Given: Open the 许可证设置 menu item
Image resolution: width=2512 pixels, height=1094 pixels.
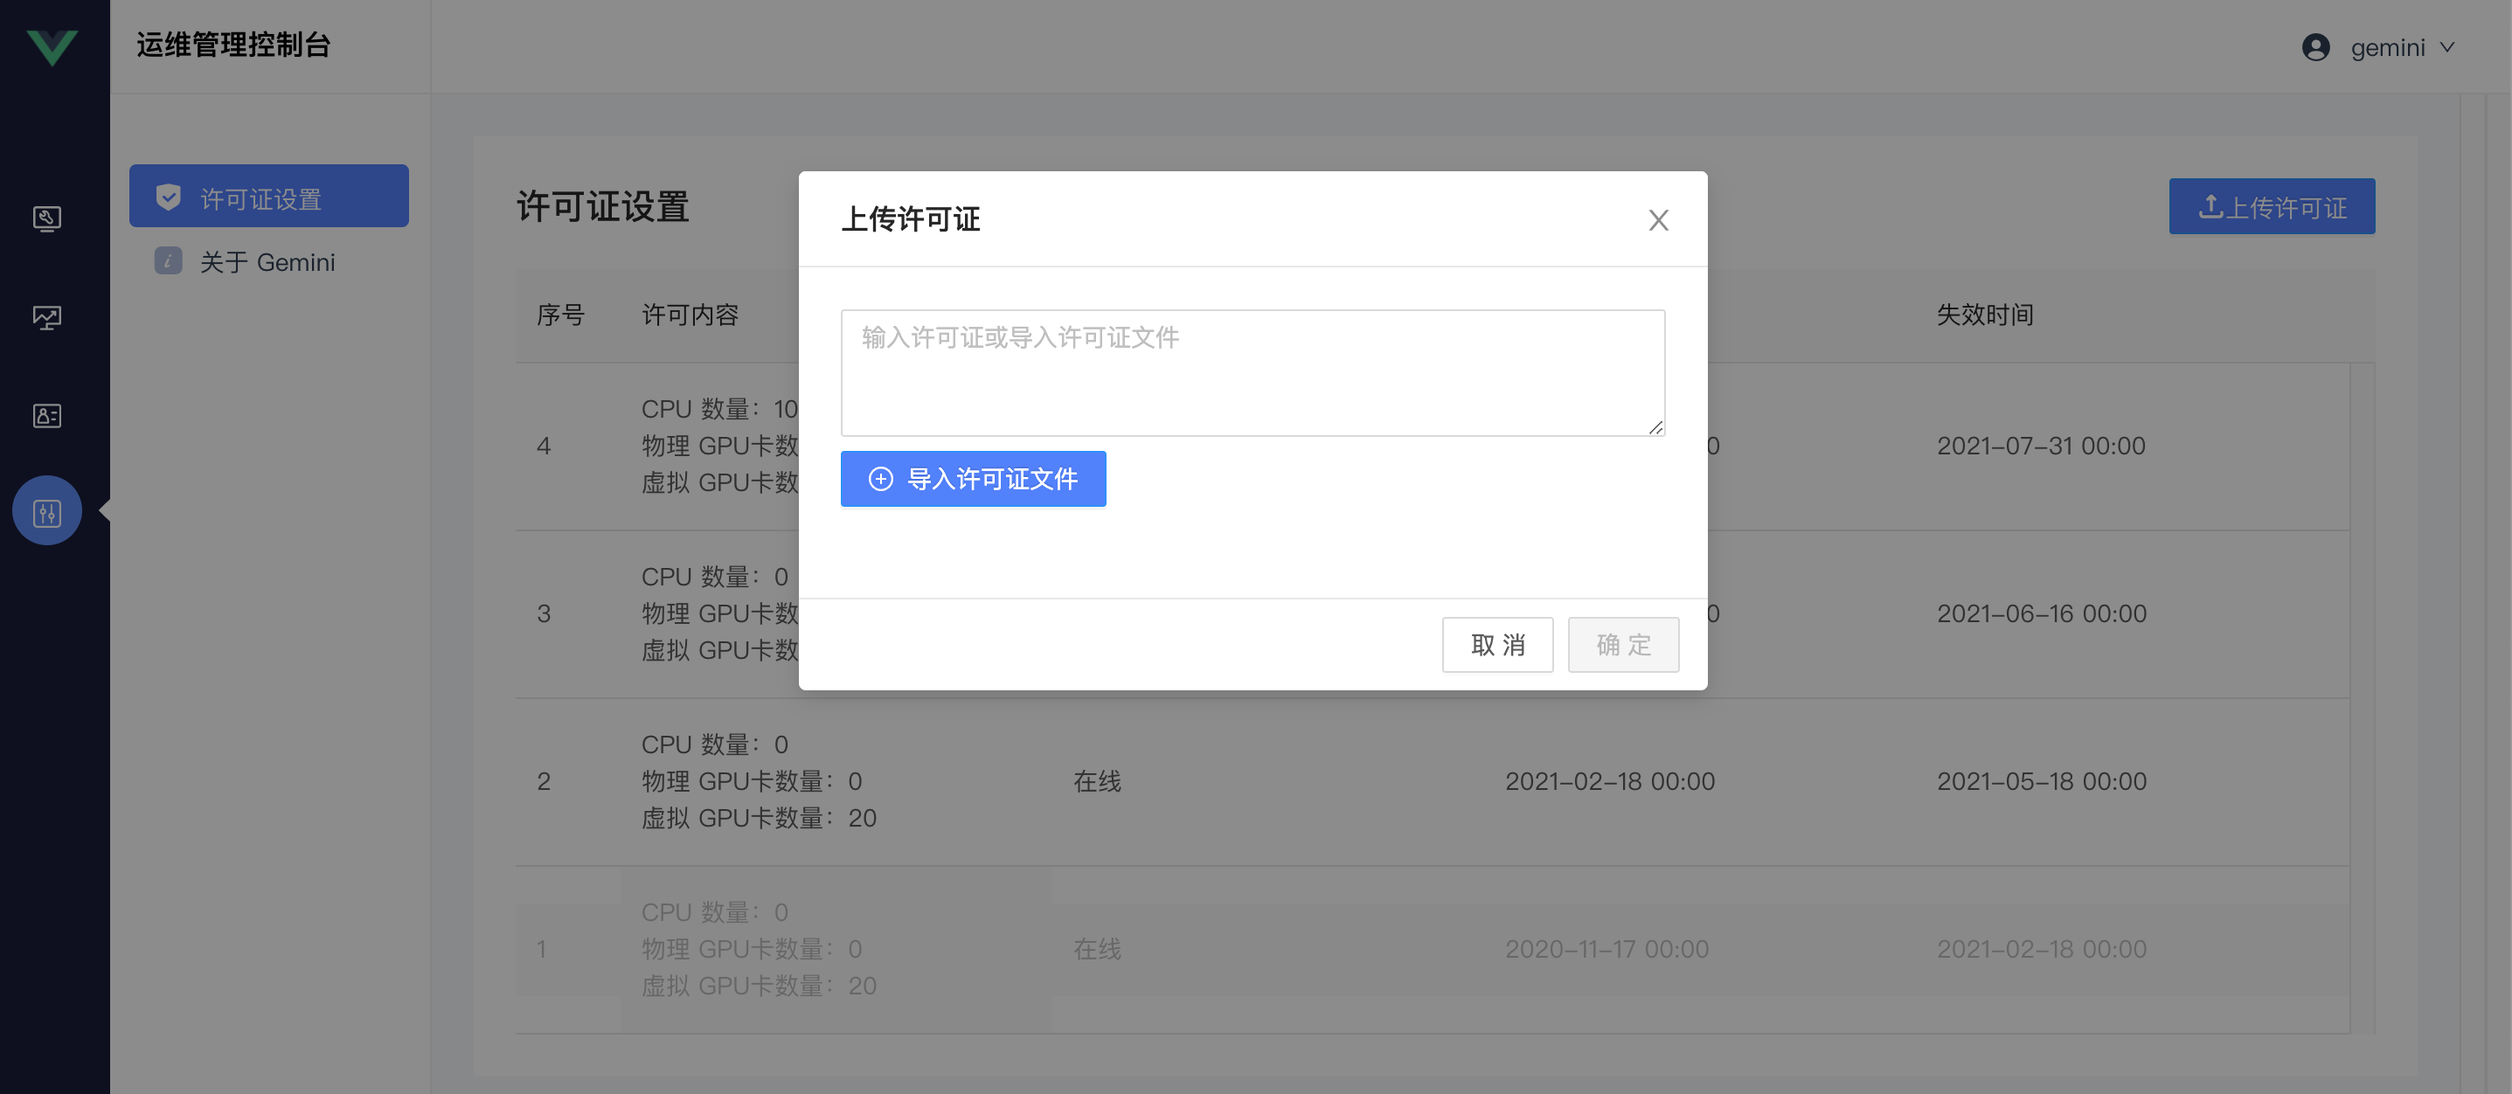Looking at the screenshot, I should click(x=269, y=196).
